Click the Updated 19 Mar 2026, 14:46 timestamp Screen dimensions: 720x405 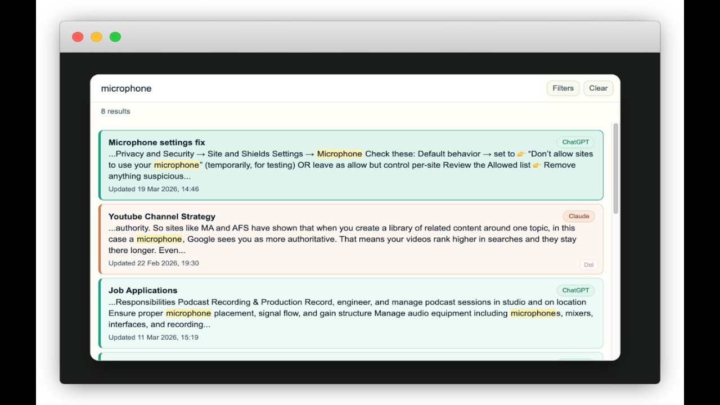point(154,189)
